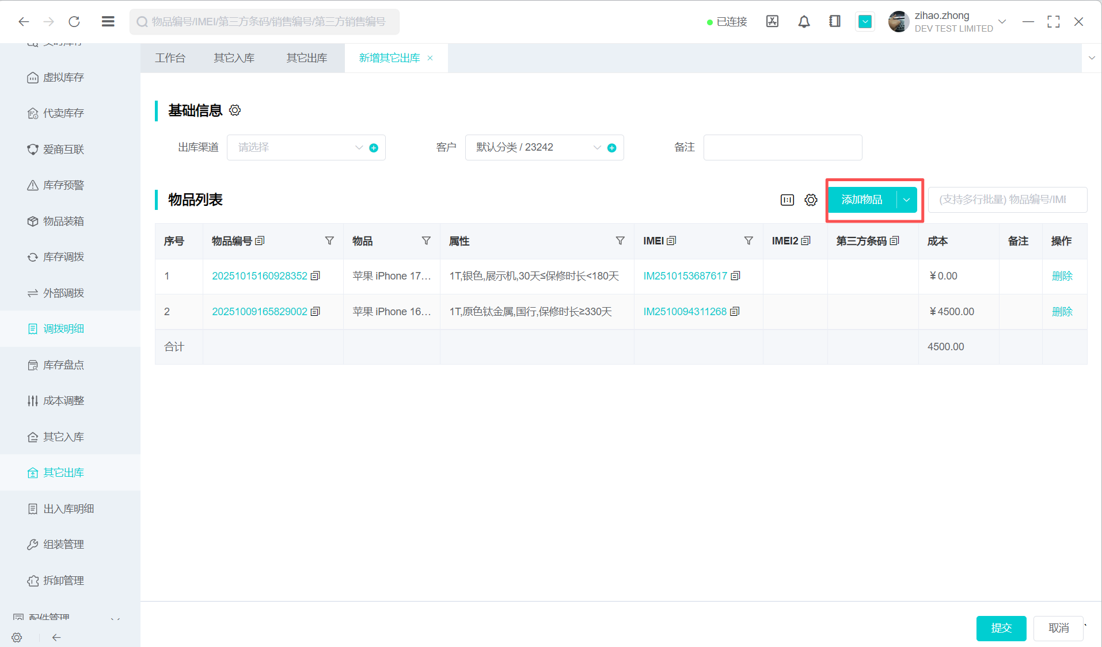Screen dimensions: 1102x647
Task: Click the notification bell icon
Action: (x=804, y=22)
